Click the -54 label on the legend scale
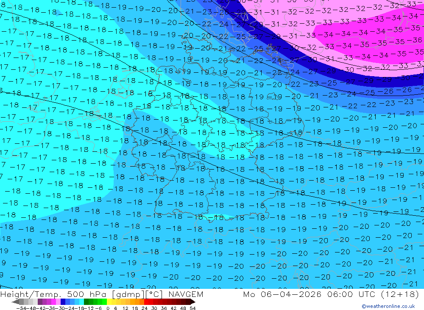 [21, 308]
